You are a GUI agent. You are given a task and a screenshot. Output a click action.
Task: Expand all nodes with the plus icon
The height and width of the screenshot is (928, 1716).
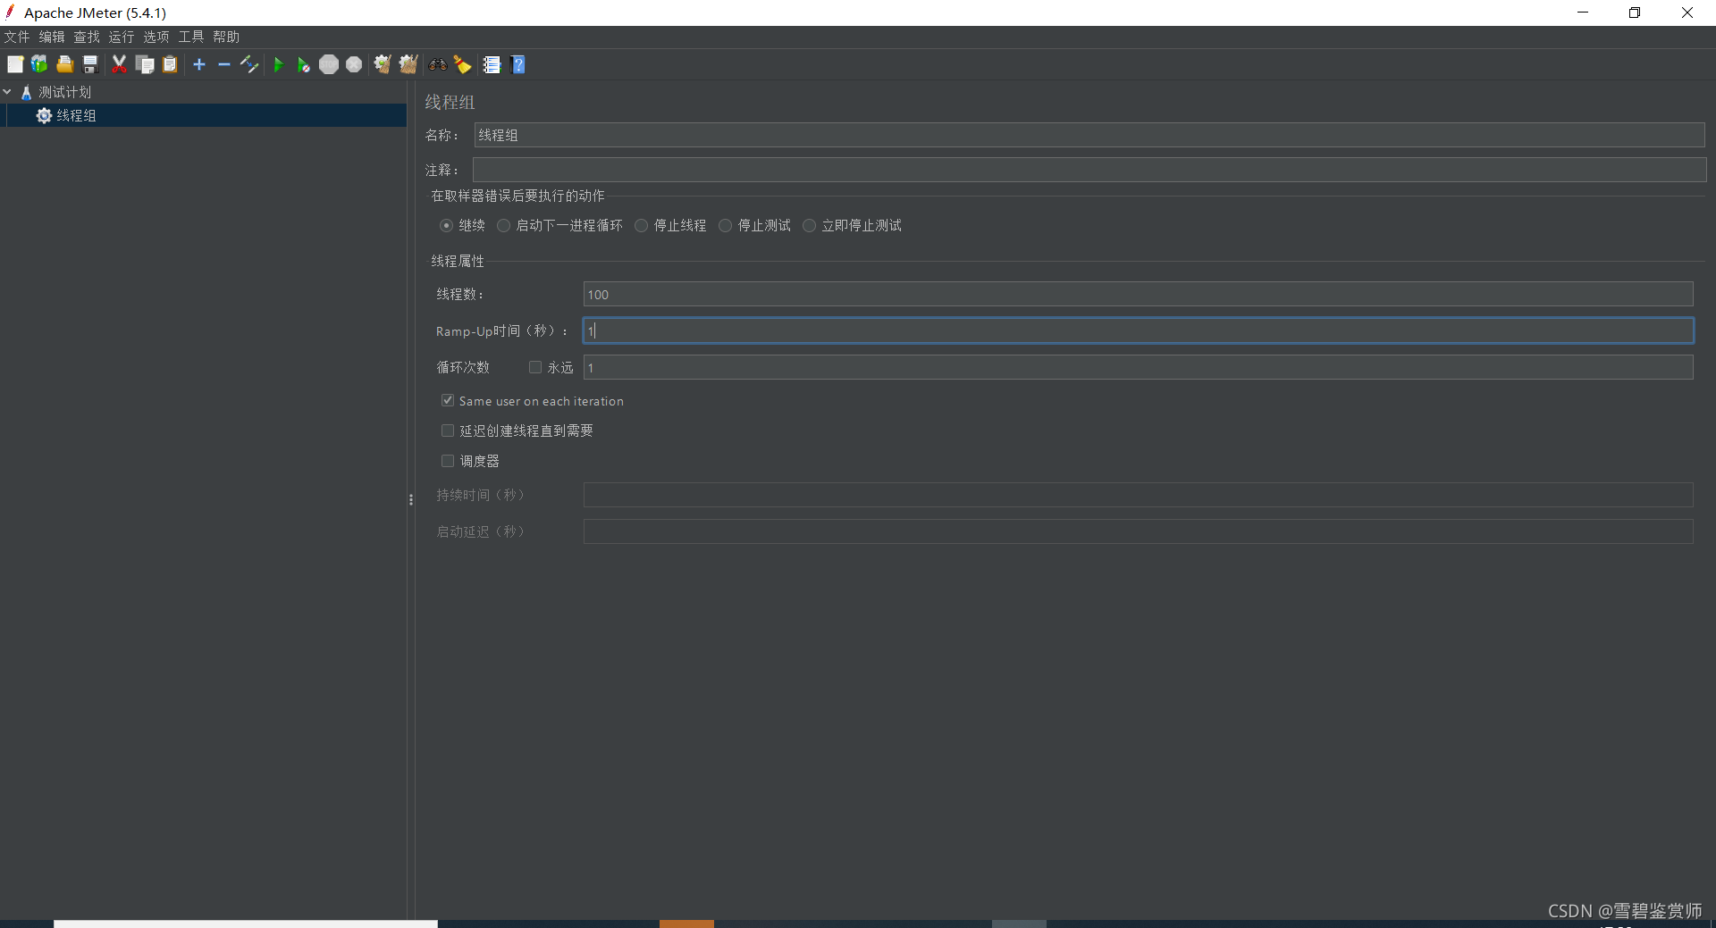[199, 64]
